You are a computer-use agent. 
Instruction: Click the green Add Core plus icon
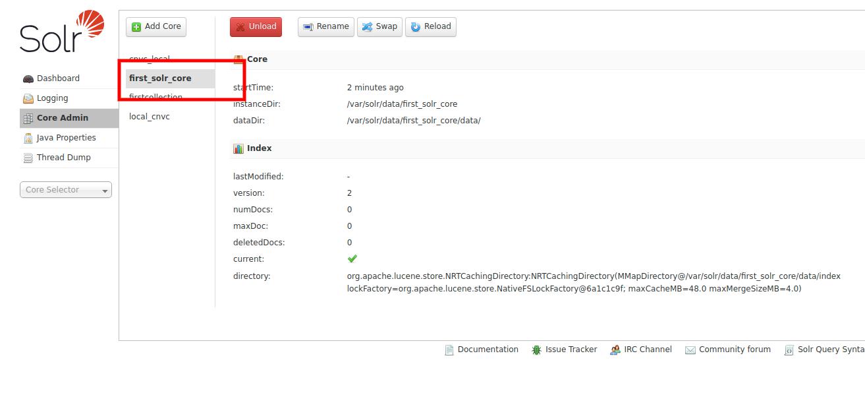pyautogui.click(x=136, y=26)
